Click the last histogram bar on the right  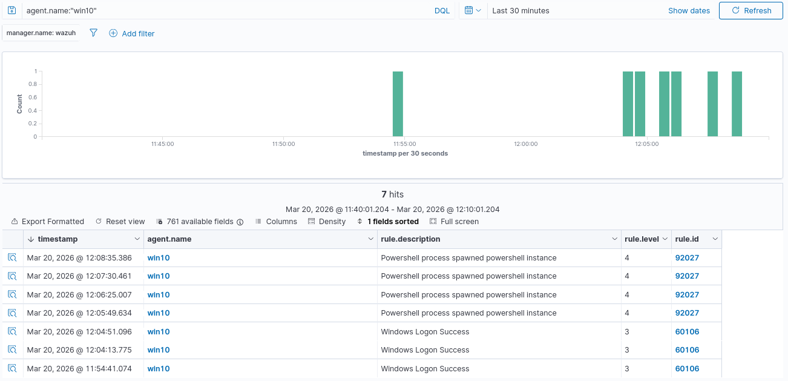pyautogui.click(x=737, y=104)
